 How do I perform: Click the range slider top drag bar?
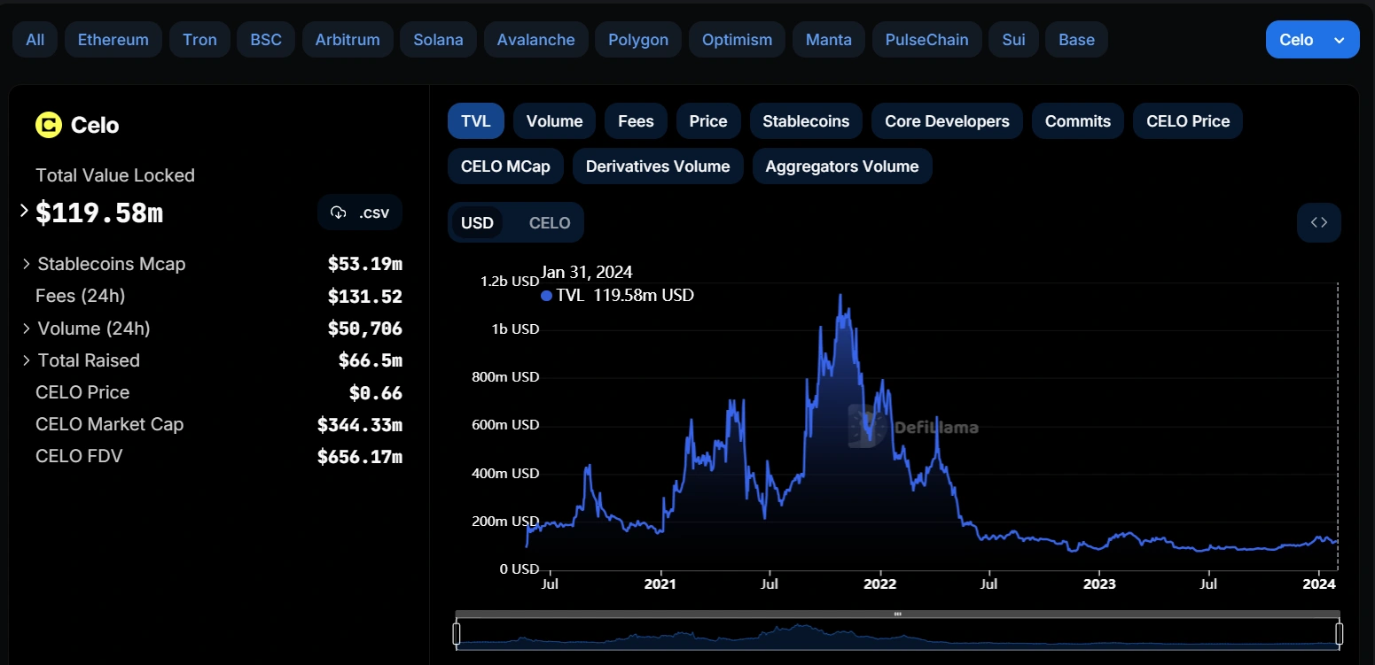[x=897, y=614]
